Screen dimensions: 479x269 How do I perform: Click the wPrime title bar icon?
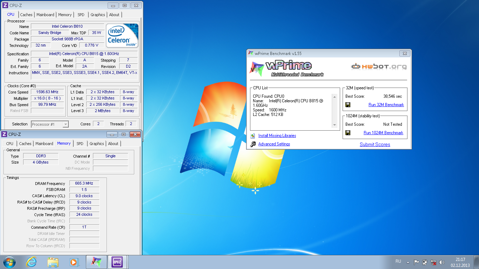[x=250, y=53]
